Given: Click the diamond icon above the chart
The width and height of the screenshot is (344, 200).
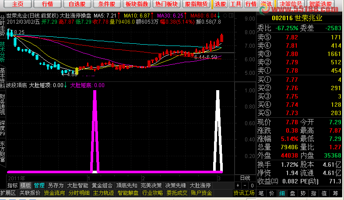Looking at the screenshot, I should click(x=225, y=16).
